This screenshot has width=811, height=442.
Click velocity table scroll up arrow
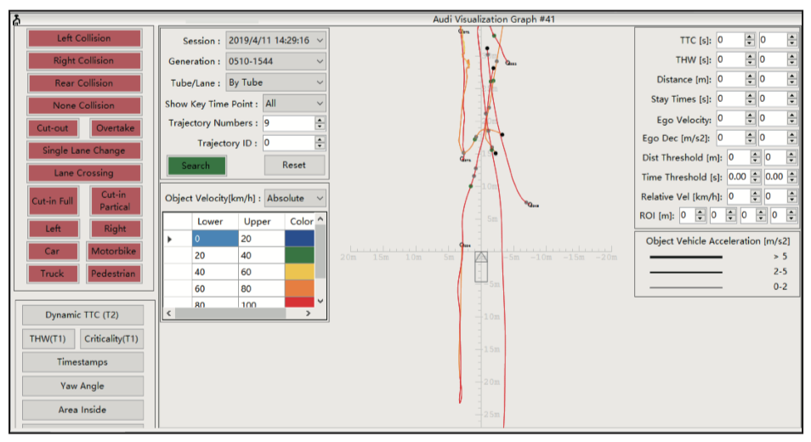(320, 219)
